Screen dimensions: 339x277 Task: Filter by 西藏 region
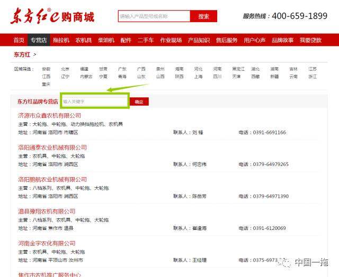[x=255, y=77]
